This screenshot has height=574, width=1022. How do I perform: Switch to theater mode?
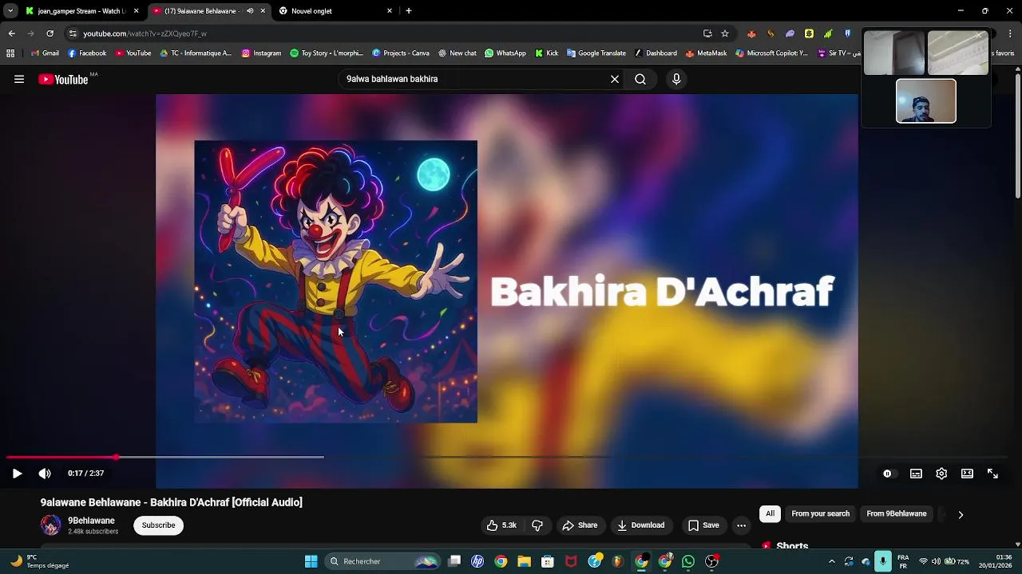(x=967, y=474)
